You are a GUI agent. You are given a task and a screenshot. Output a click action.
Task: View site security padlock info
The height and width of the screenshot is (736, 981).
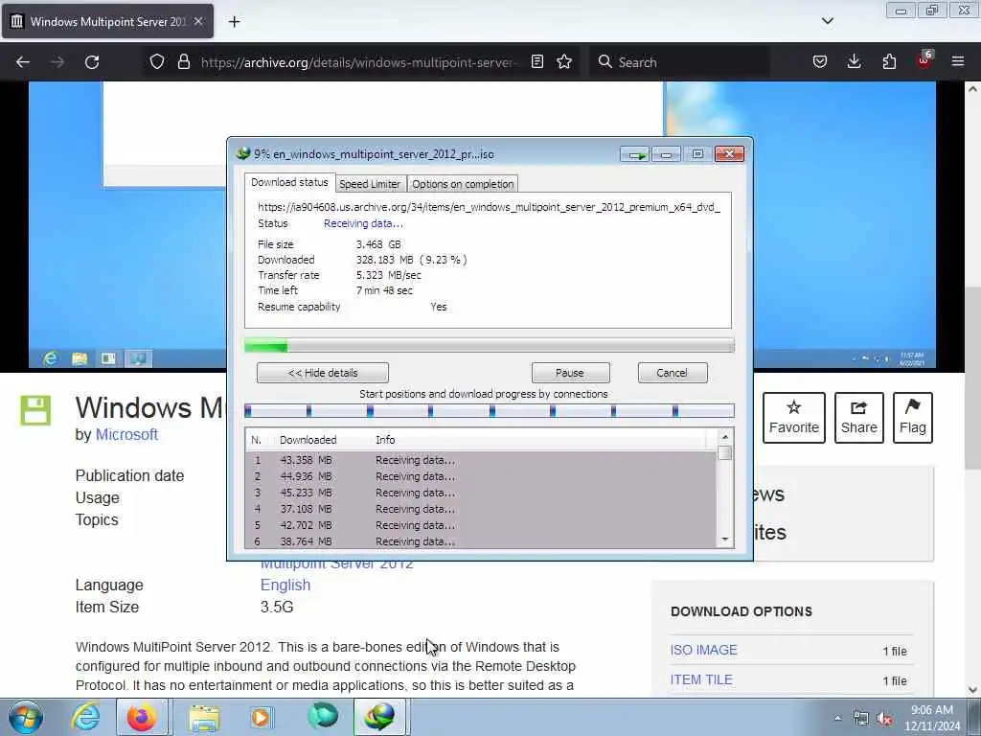(183, 62)
